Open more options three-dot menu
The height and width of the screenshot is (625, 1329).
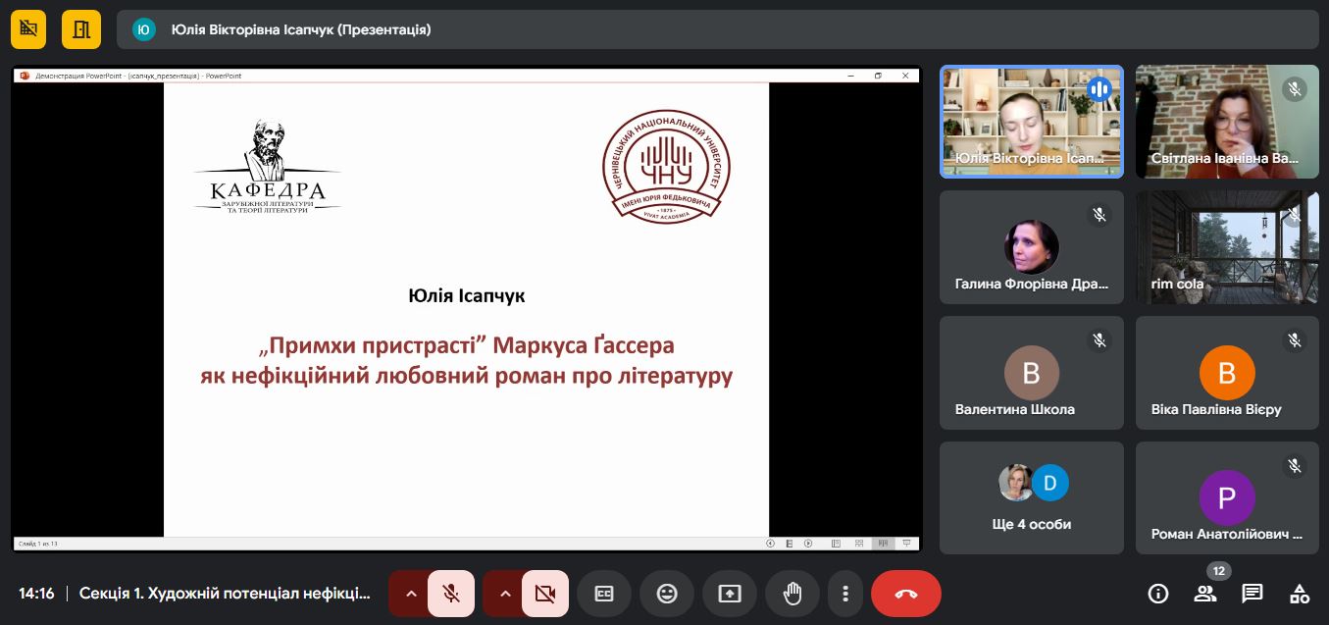(x=844, y=594)
